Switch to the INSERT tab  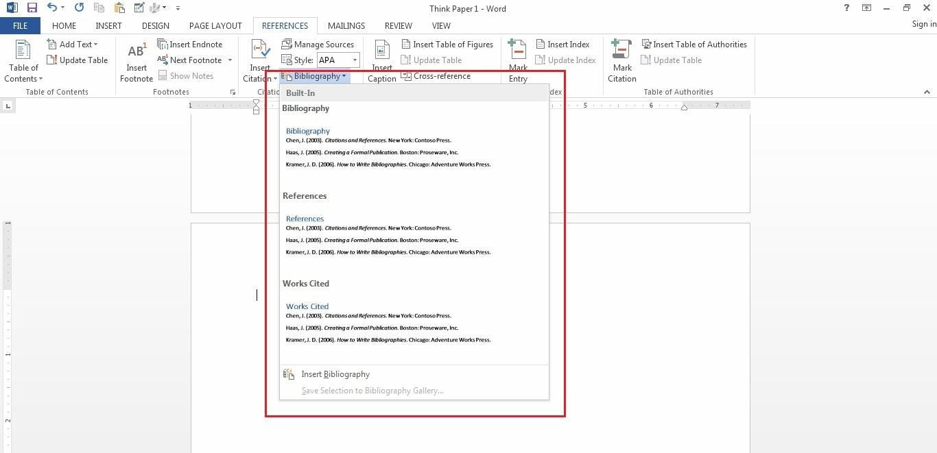pos(108,25)
